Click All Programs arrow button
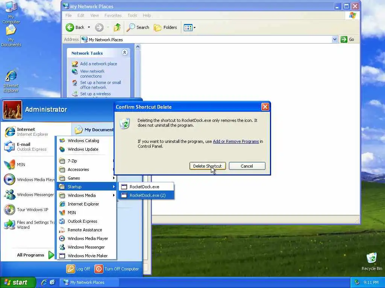Image resolution: width=385 pixels, height=288 pixels. pos(51,255)
